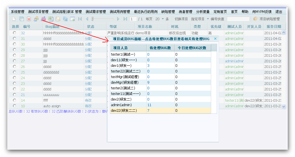
Task: Click scroll down arrow of bug list
Action: 284,106
